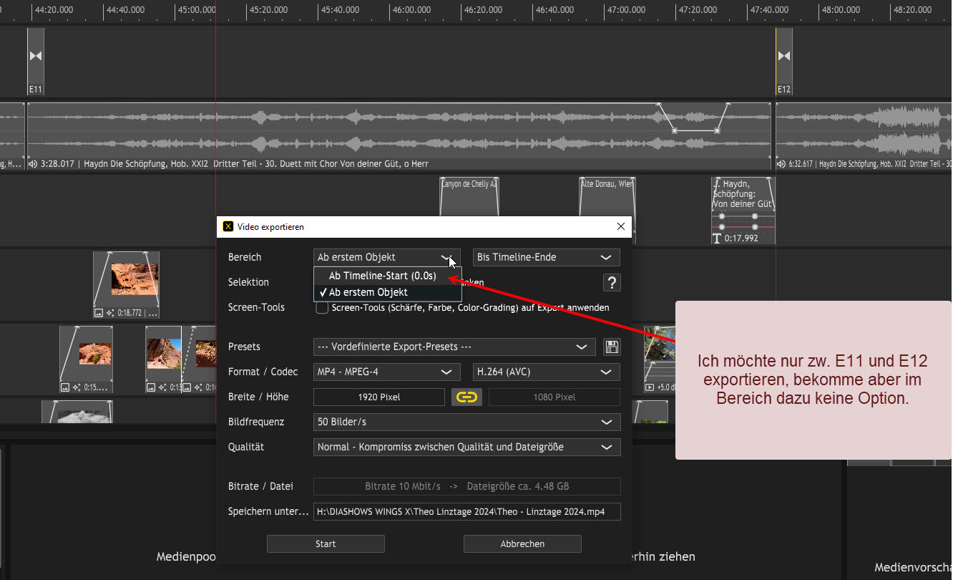Toggle the yellow aspect ratio link icon
953x580 pixels.
pyautogui.click(x=466, y=397)
